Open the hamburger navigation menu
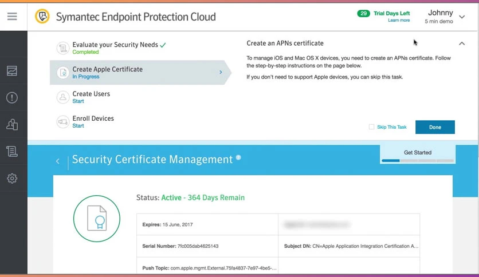 (12, 16)
